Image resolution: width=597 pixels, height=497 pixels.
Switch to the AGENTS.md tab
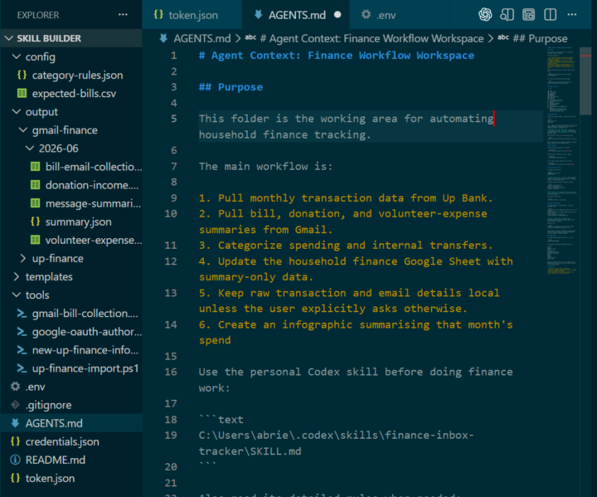tap(295, 15)
